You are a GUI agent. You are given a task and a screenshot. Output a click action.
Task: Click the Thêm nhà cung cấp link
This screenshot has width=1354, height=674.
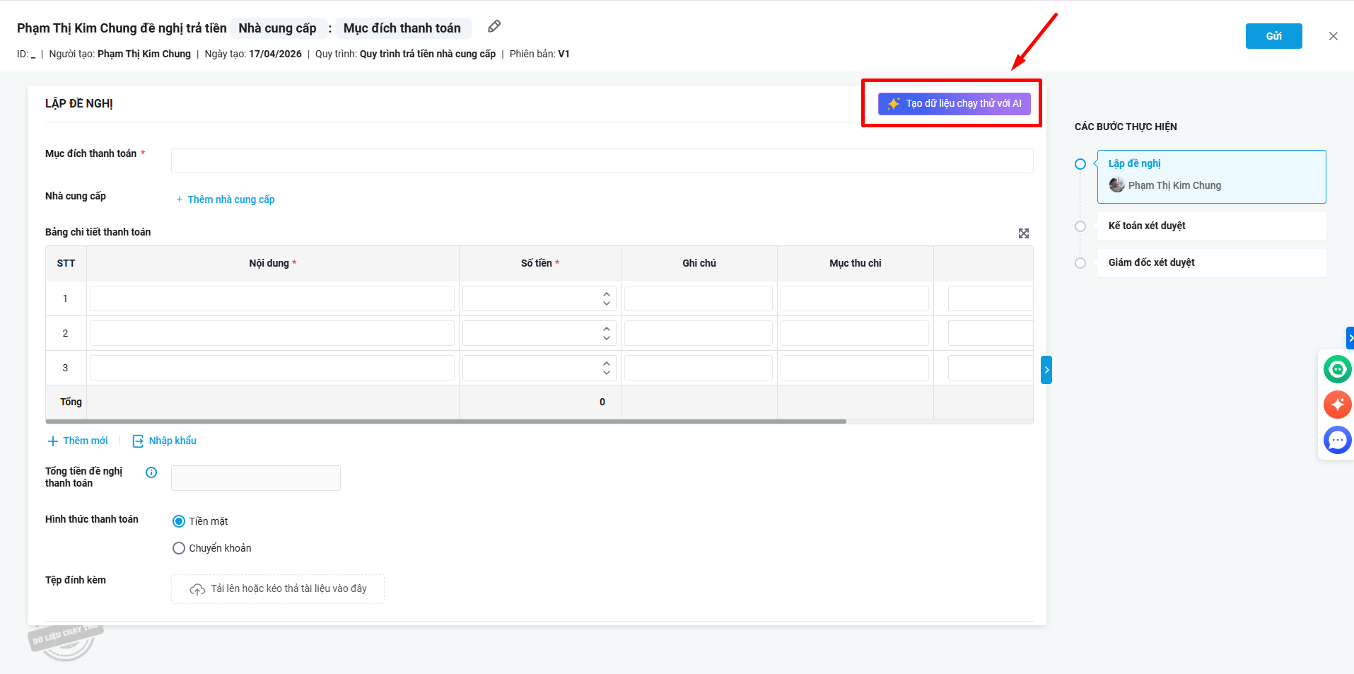226,199
